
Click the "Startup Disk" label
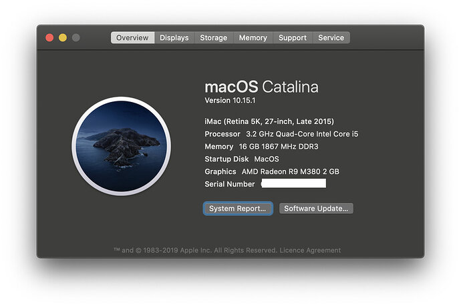pyautogui.click(x=226, y=159)
